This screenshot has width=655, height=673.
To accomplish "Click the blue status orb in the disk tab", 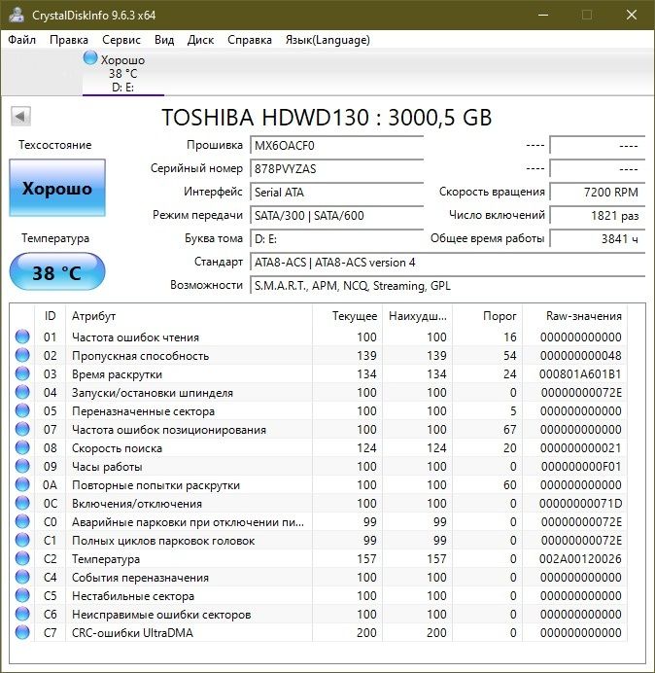I will pos(90,57).
